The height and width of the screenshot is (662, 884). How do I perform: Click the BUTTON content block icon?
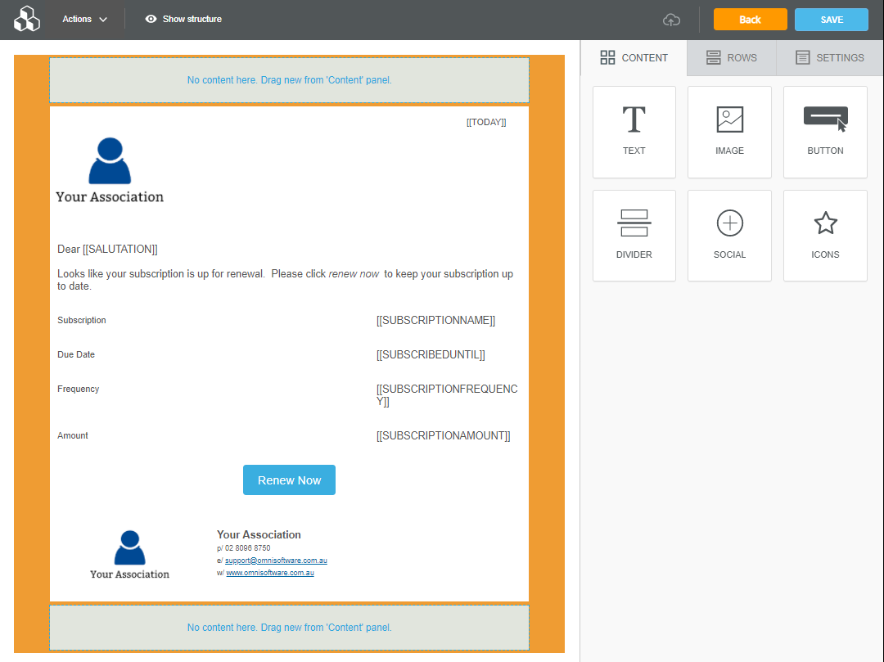tap(824, 131)
